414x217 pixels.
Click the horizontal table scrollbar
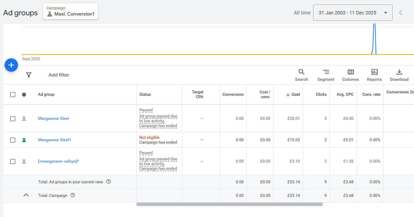click(229, 204)
